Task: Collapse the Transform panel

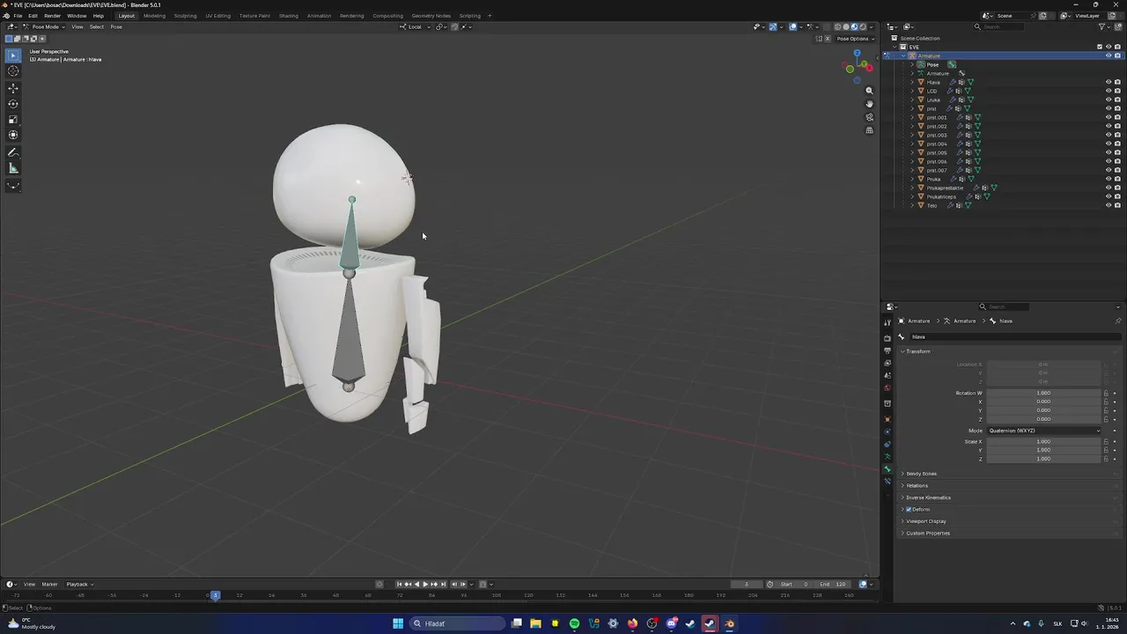Action: [917, 351]
